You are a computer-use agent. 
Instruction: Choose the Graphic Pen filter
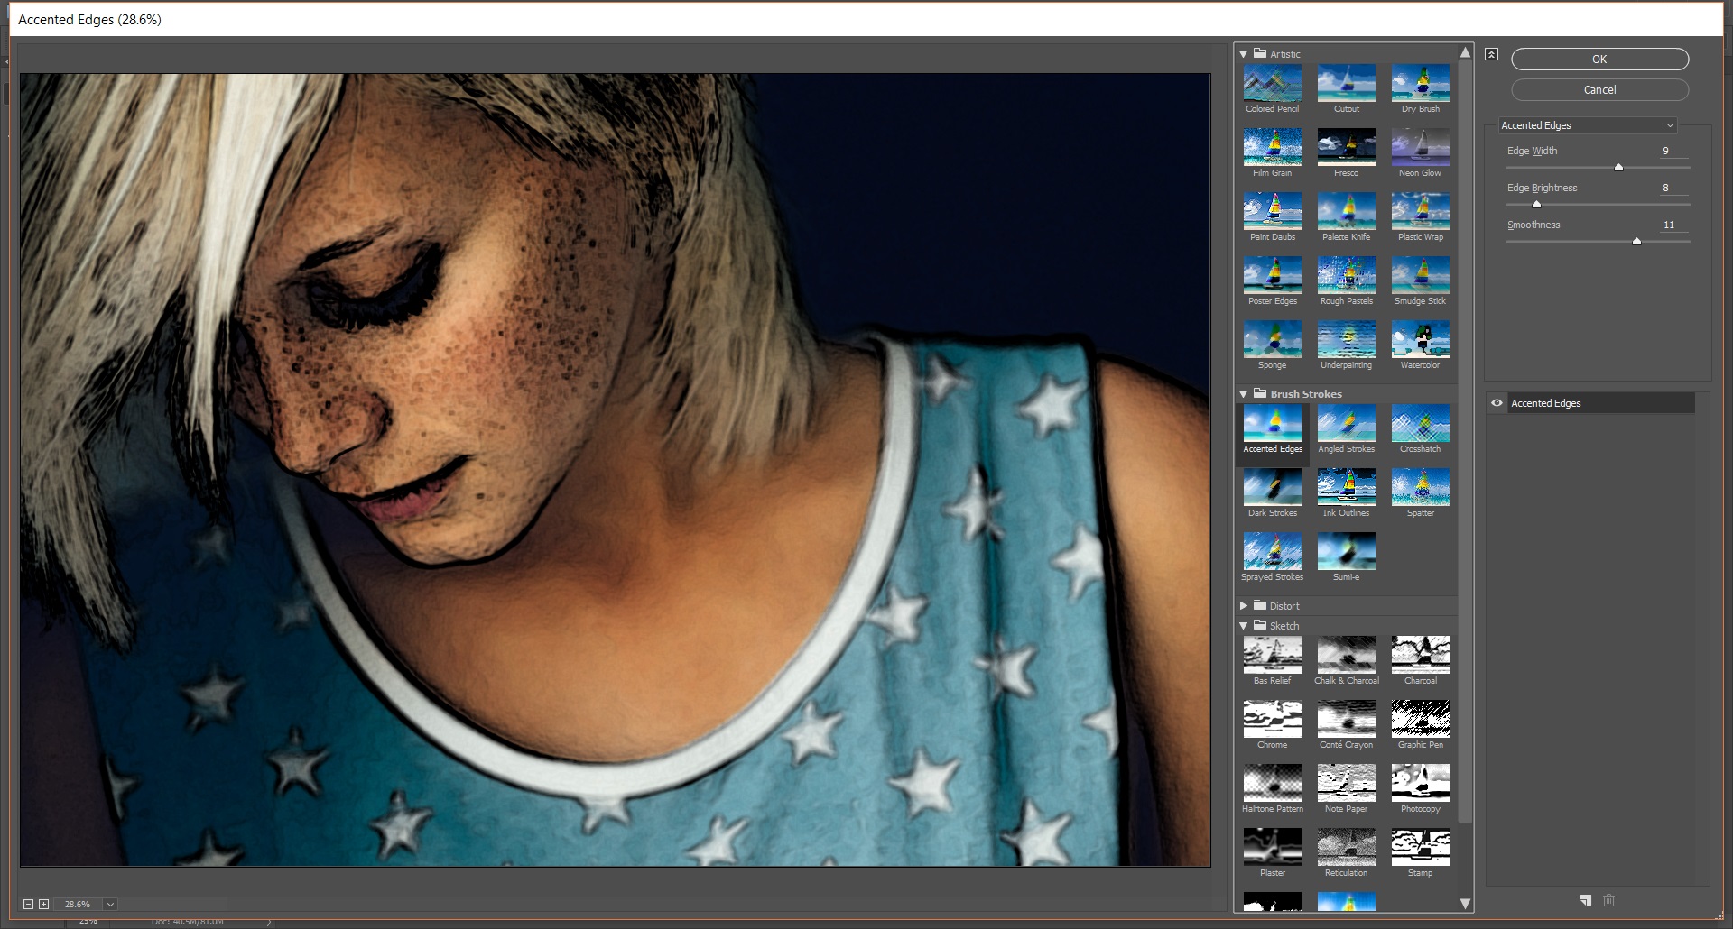[1420, 719]
